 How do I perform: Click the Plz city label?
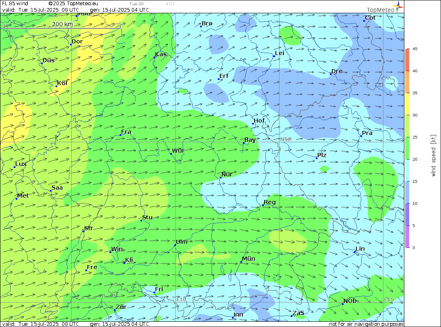pyautogui.click(x=322, y=155)
